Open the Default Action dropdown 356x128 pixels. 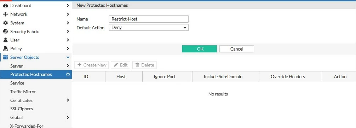coord(149,28)
